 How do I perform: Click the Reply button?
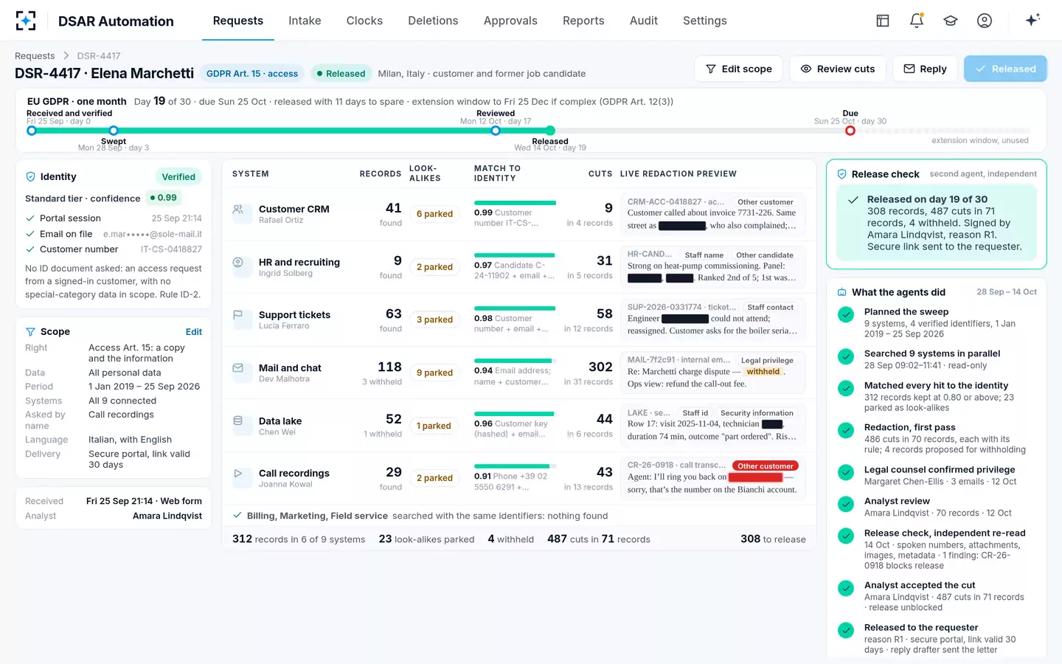pos(925,69)
